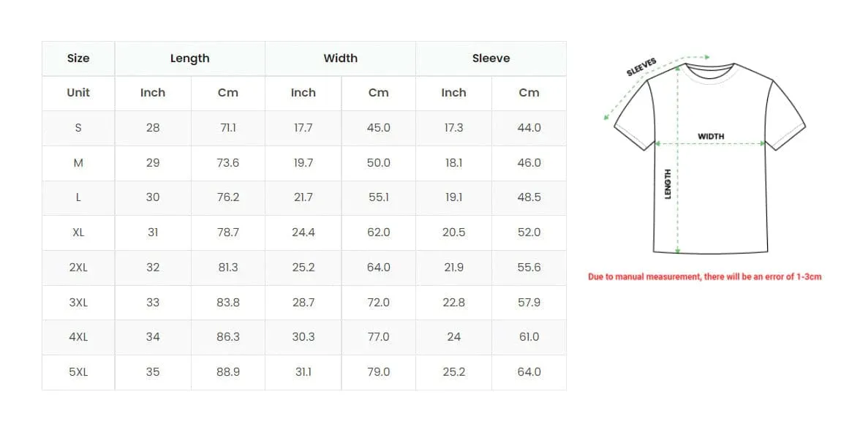Select the Width column header
This screenshot has width=841, height=427.
[x=341, y=58]
